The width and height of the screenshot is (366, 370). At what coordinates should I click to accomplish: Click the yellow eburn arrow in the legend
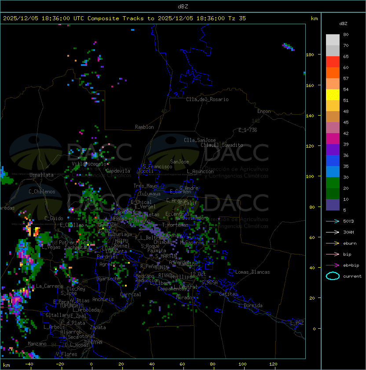333,243
